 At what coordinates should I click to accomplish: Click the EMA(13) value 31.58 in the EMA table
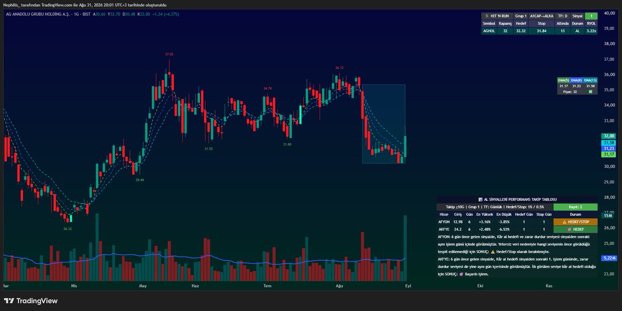point(590,86)
